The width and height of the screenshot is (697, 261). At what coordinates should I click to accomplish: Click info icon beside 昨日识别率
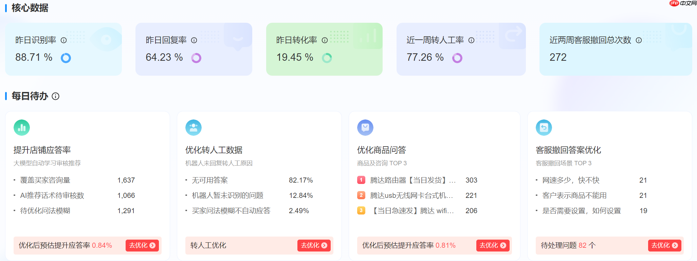tap(63, 40)
